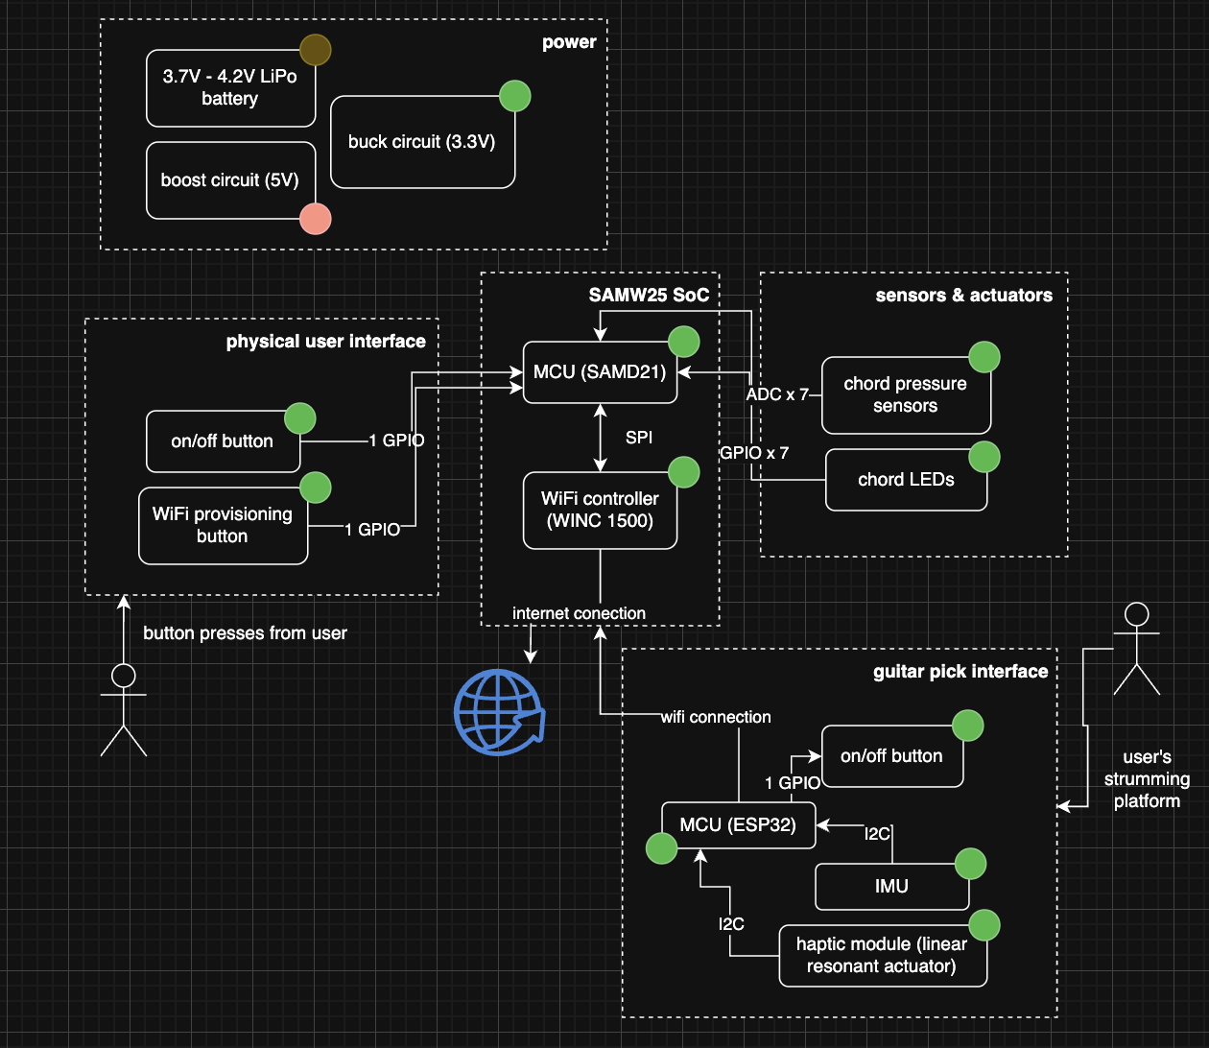This screenshot has width=1209, height=1048.
Task: Select the SAMW25 SoC group label
Action: [x=649, y=295]
